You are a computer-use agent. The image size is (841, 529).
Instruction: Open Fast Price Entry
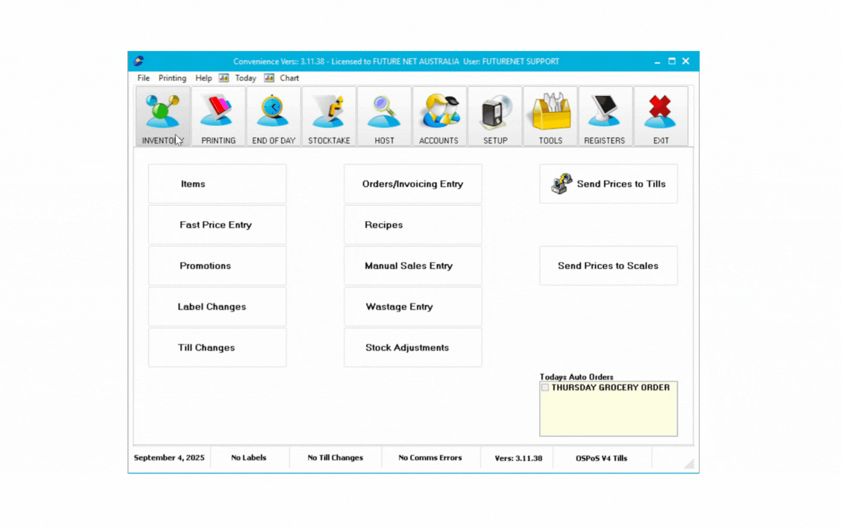217,225
